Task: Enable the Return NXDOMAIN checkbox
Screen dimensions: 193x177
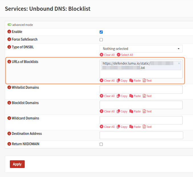Action: click(101, 144)
